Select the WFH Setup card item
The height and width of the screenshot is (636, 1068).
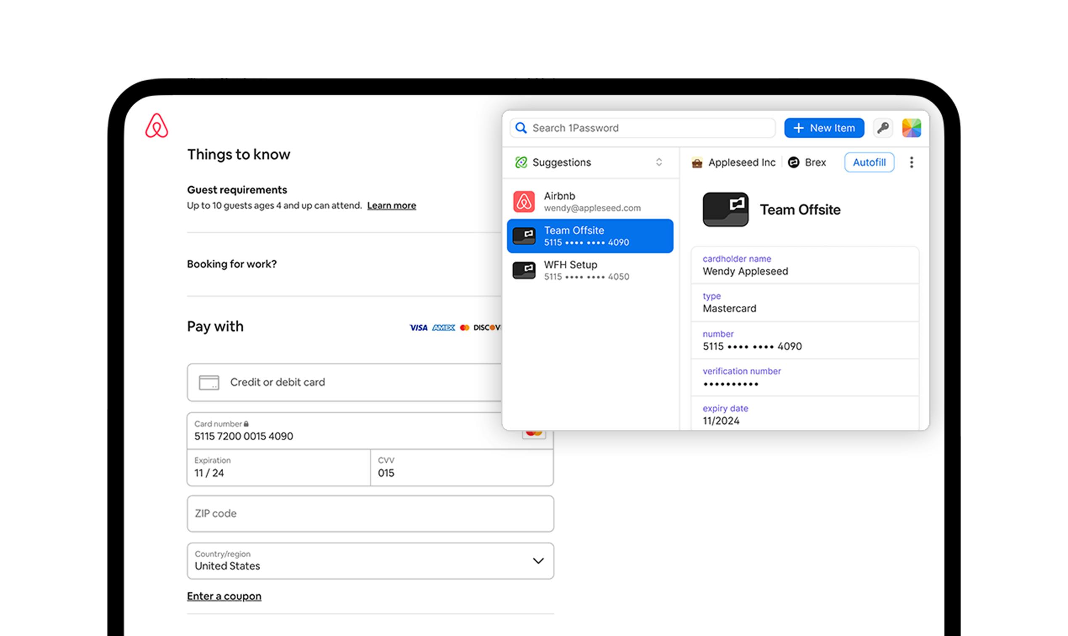point(590,270)
